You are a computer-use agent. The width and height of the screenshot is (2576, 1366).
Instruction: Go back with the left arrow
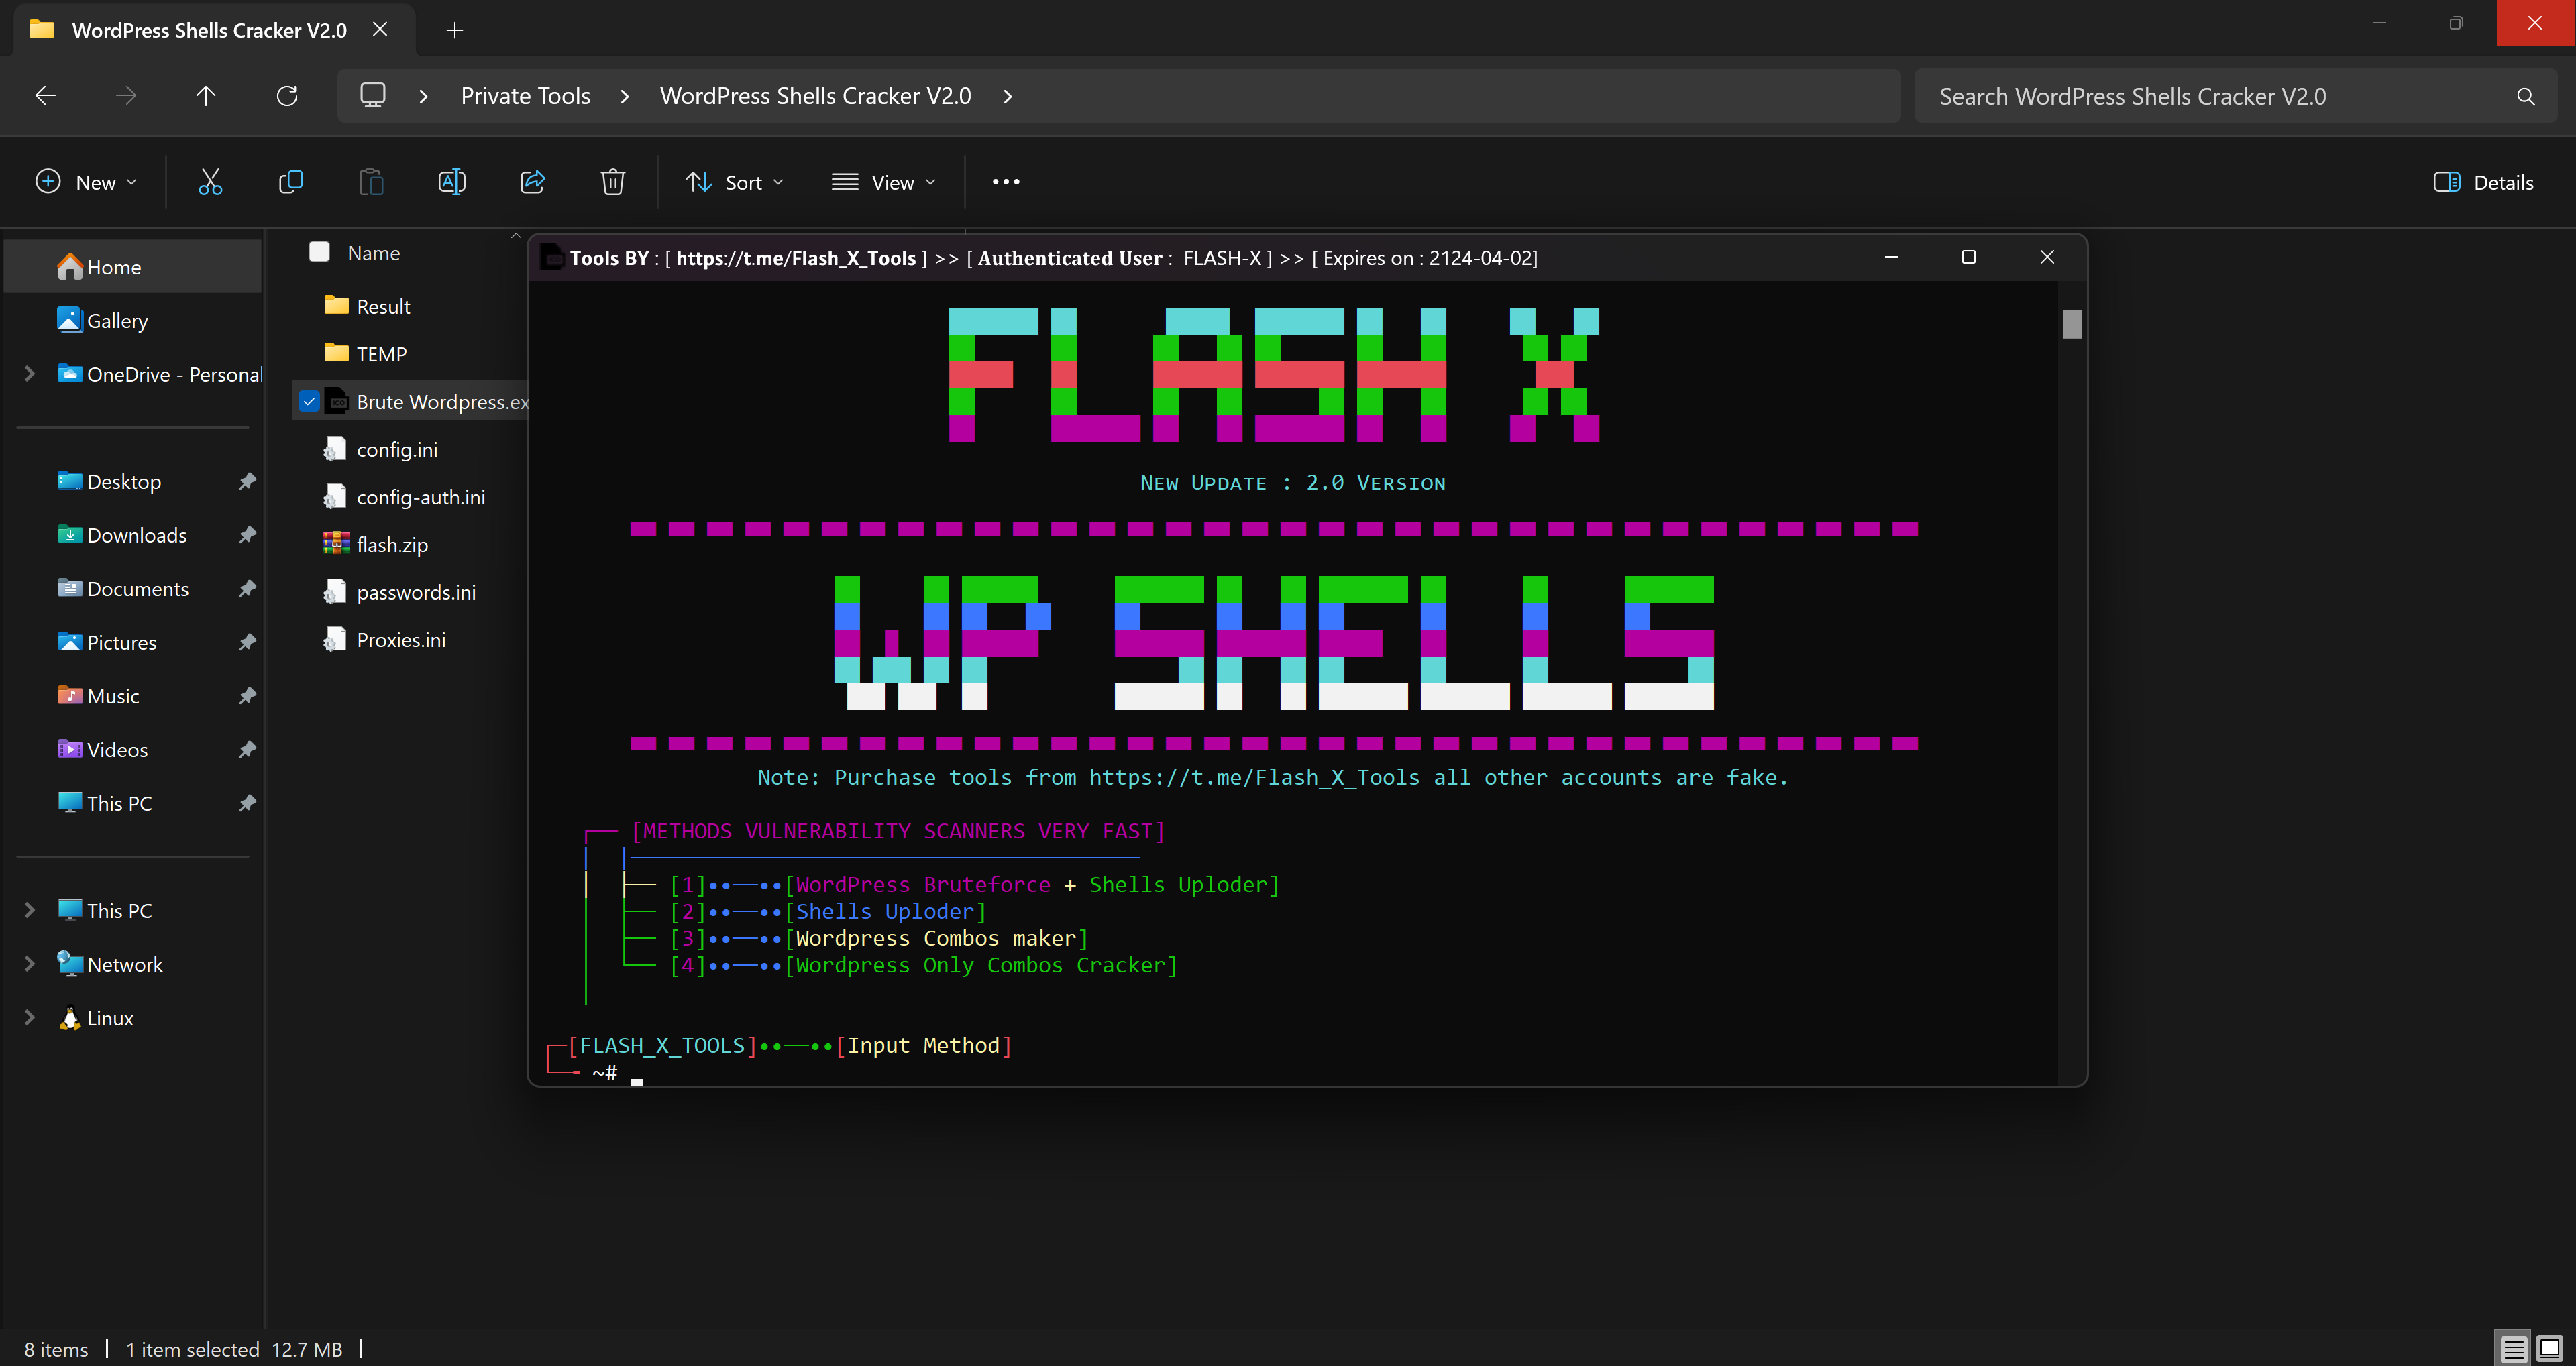45,96
